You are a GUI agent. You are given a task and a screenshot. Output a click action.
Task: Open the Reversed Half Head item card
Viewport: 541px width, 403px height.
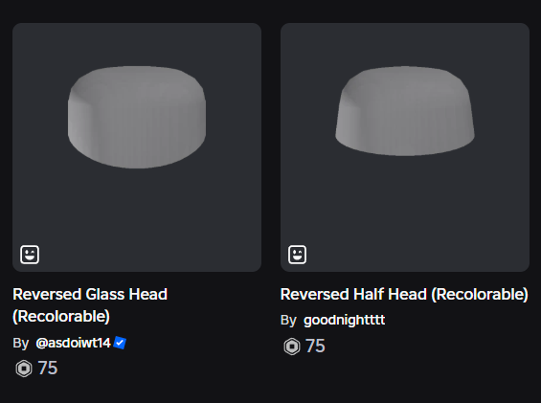tap(405, 147)
